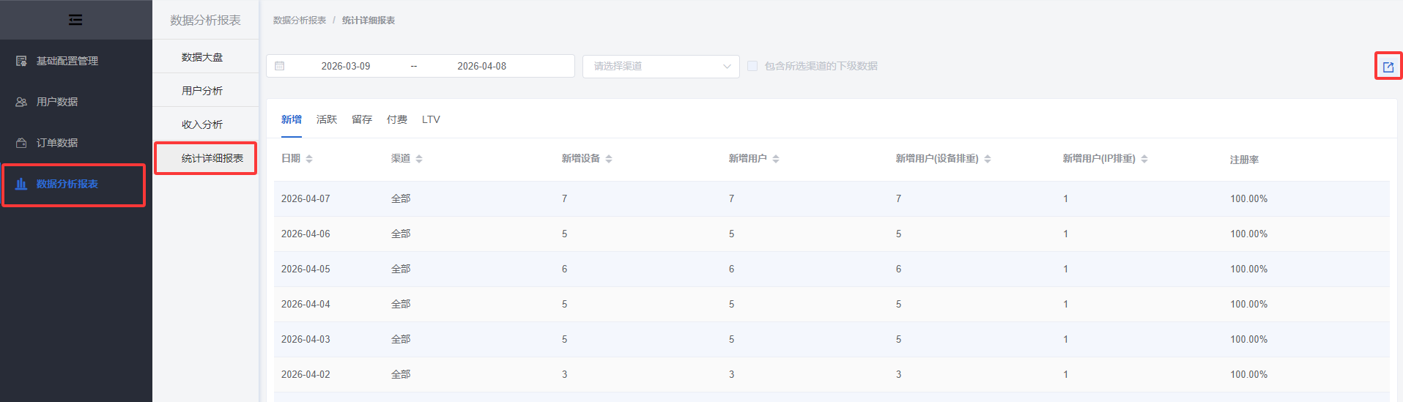Sort by 新增设备 column arrows

point(609,159)
